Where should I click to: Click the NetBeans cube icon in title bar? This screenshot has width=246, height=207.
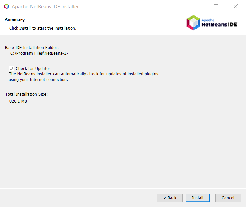pyautogui.click(x=7, y=6)
